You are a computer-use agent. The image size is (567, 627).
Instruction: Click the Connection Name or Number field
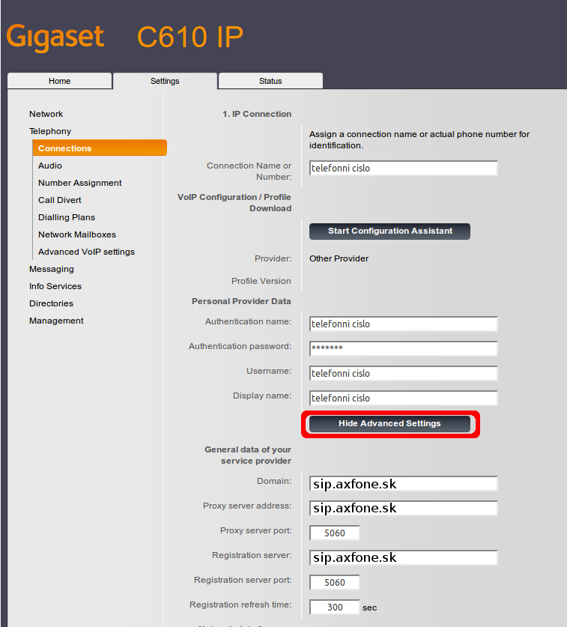(x=403, y=169)
